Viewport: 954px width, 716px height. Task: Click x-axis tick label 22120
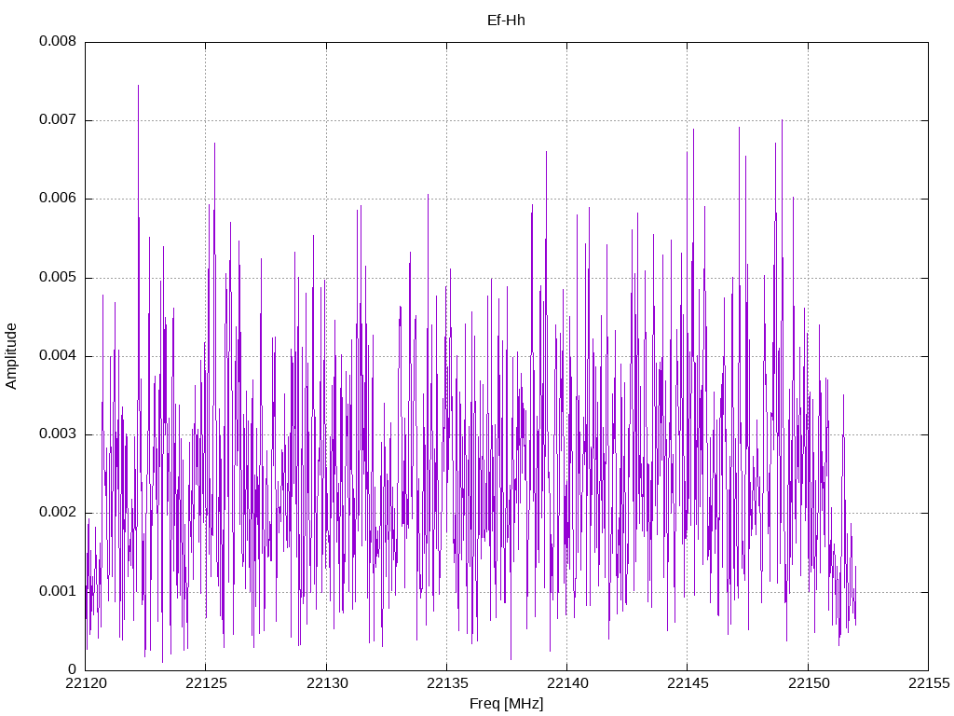pyautogui.click(x=86, y=683)
